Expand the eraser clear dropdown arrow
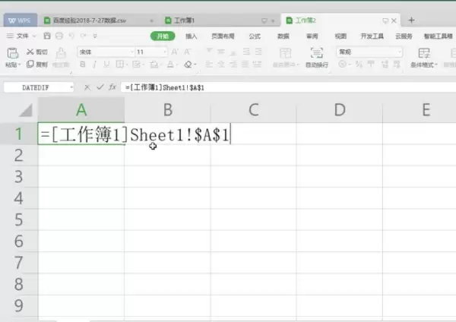This screenshot has width=456, height=322. [195, 65]
